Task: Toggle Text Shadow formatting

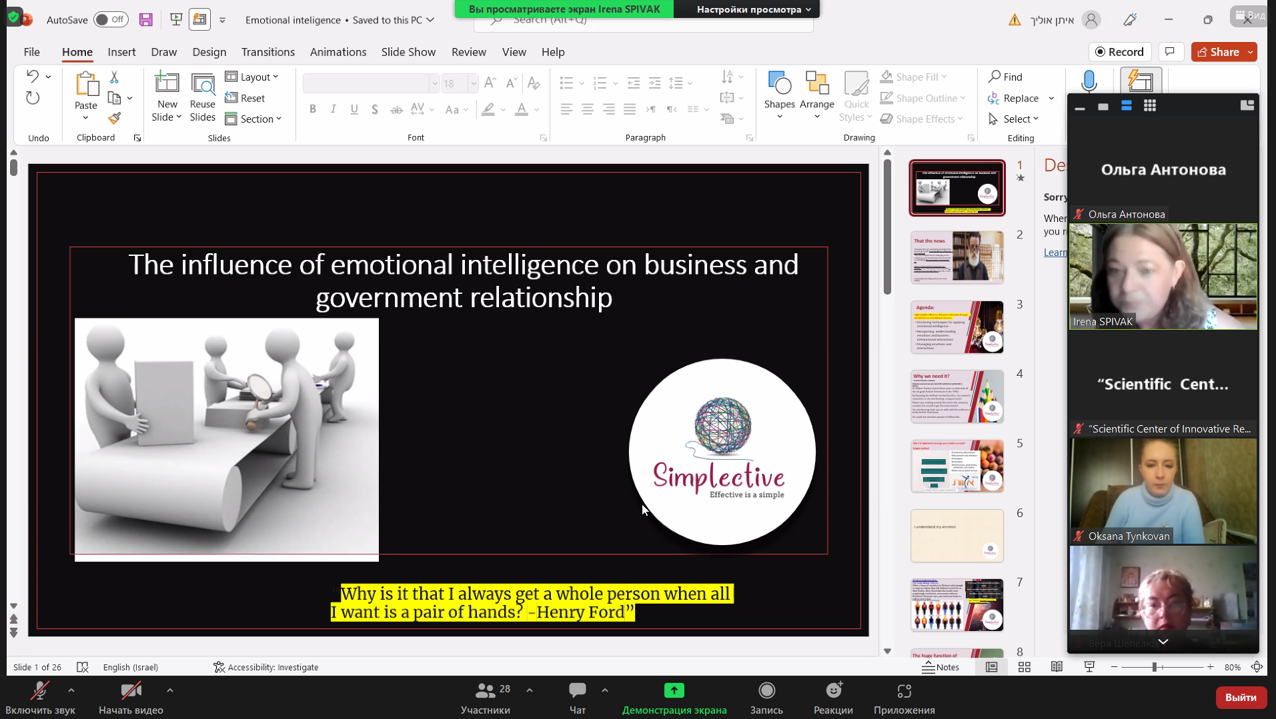Action: coord(375,109)
